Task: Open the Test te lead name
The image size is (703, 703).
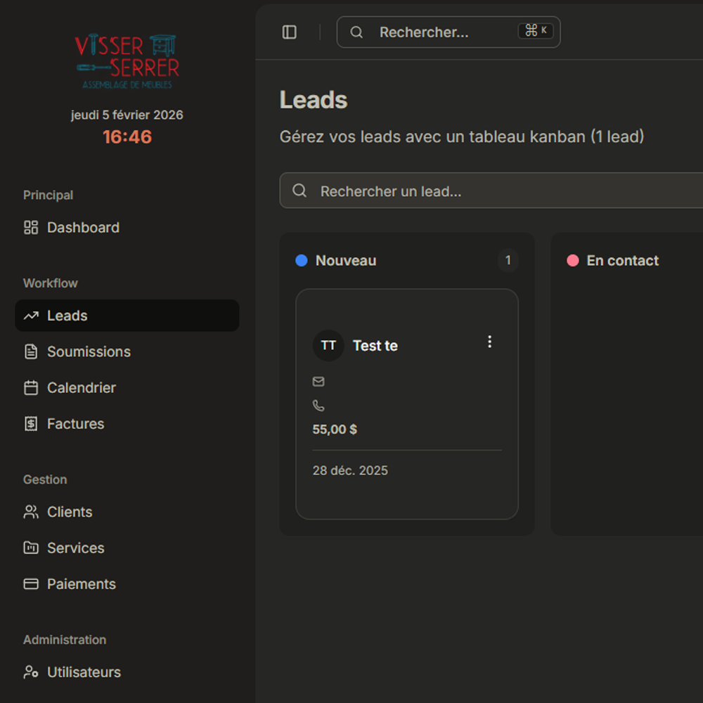Action: [375, 346]
